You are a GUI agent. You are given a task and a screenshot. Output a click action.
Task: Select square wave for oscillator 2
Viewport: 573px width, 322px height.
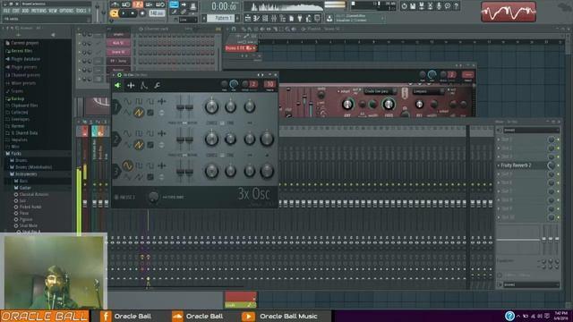pos(139,133)
